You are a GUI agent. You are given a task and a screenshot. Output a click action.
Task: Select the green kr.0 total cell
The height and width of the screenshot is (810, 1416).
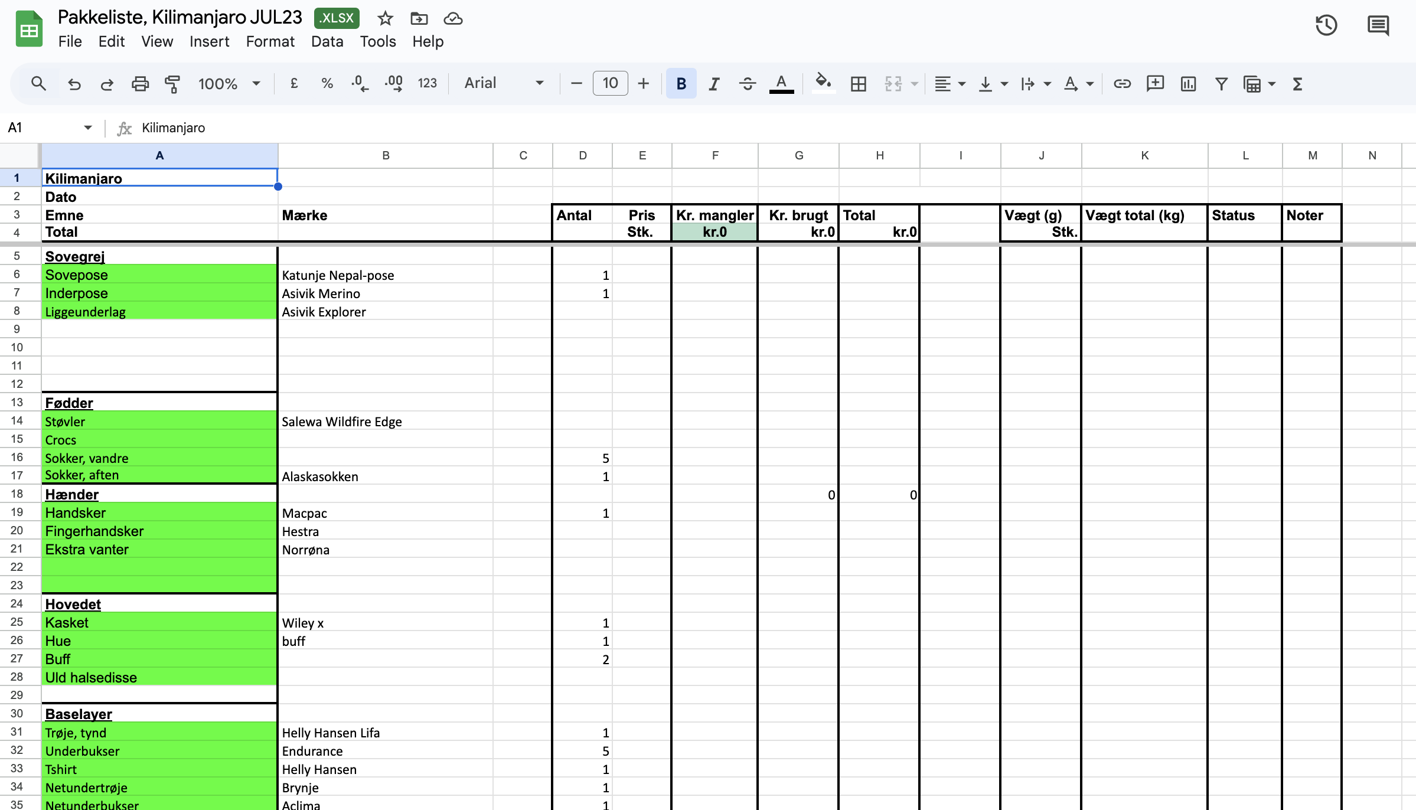tap(714, 232)
